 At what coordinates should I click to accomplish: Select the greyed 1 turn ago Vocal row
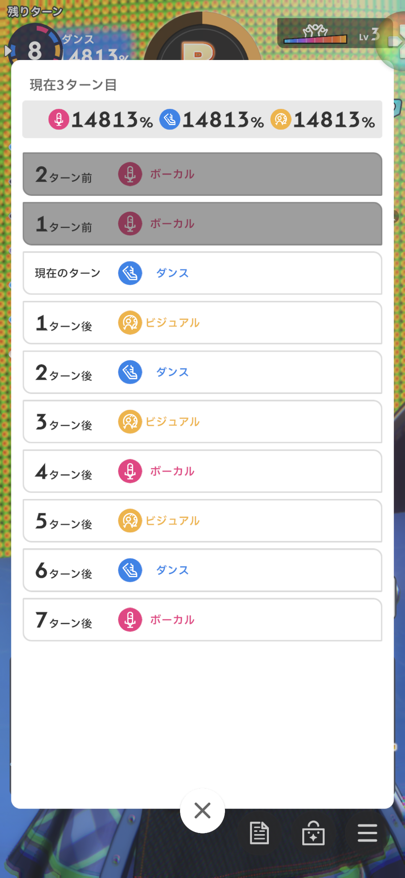[202, 224]
